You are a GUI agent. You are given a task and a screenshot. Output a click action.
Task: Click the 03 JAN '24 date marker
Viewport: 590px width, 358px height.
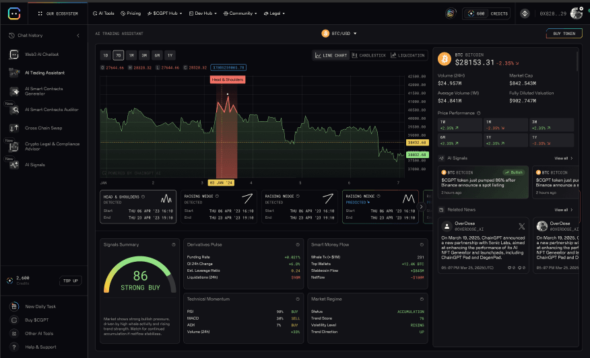click(221, 183)
